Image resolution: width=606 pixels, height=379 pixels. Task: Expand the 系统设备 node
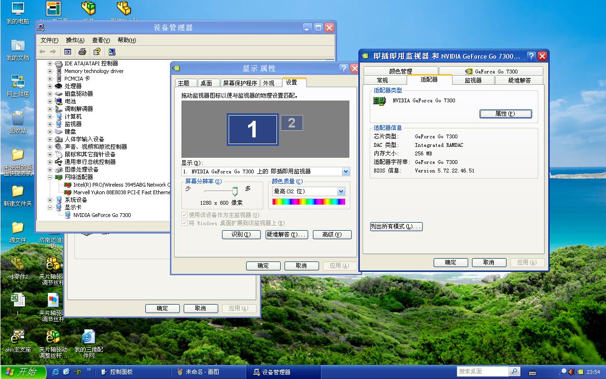pos(50,200)
